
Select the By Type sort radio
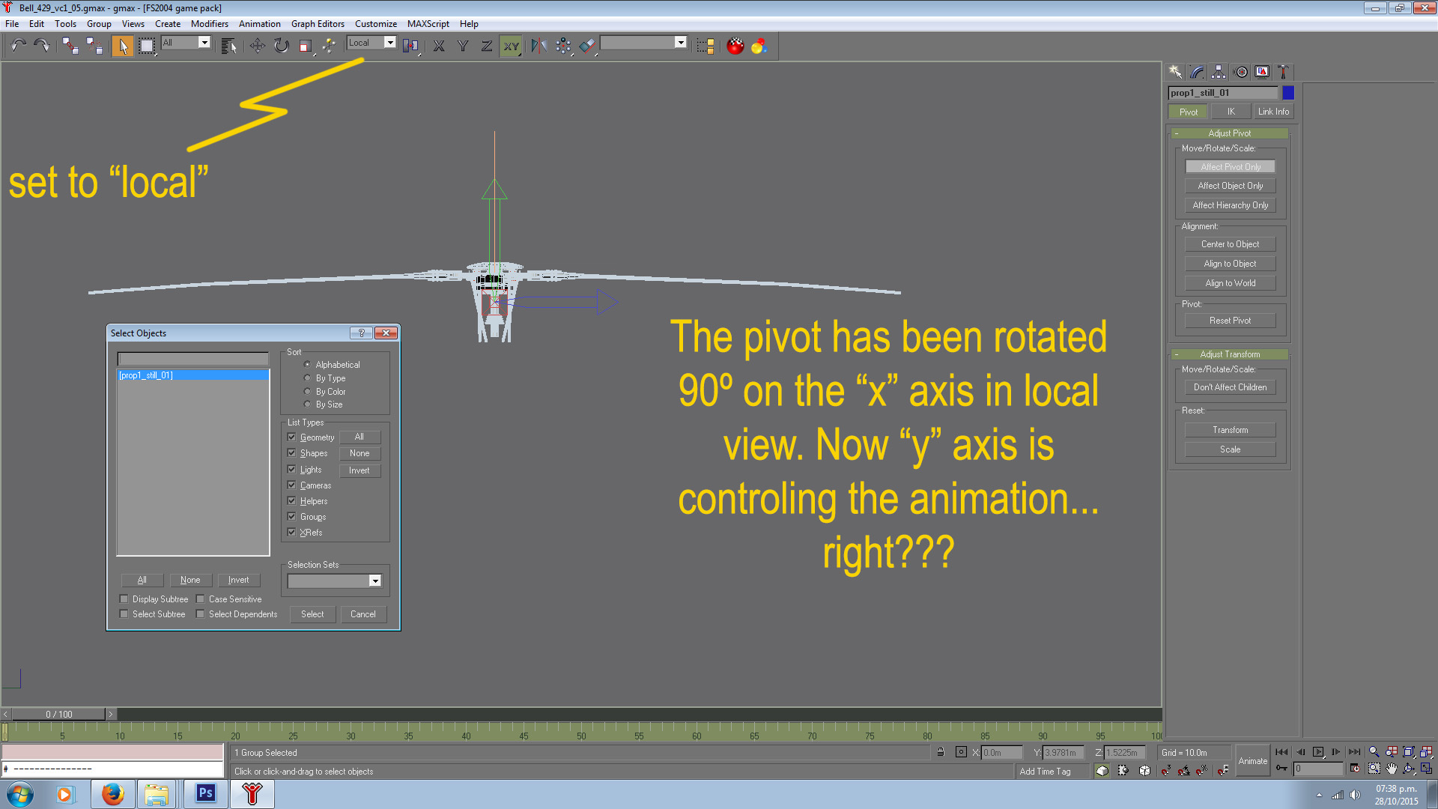(x=307, y=378)
